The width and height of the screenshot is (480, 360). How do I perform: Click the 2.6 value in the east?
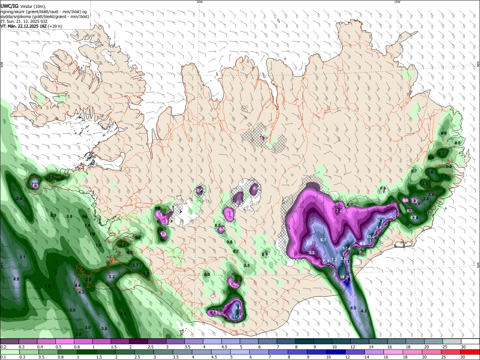click(430, 172)
